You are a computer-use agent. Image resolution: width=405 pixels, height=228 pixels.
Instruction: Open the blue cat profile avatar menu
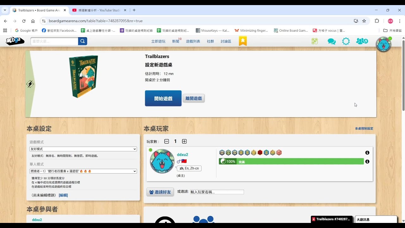[383, 44]
